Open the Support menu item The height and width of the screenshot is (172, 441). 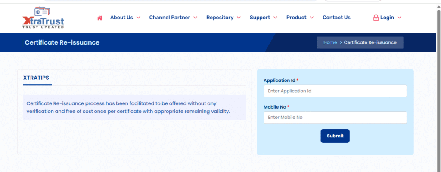260,18
